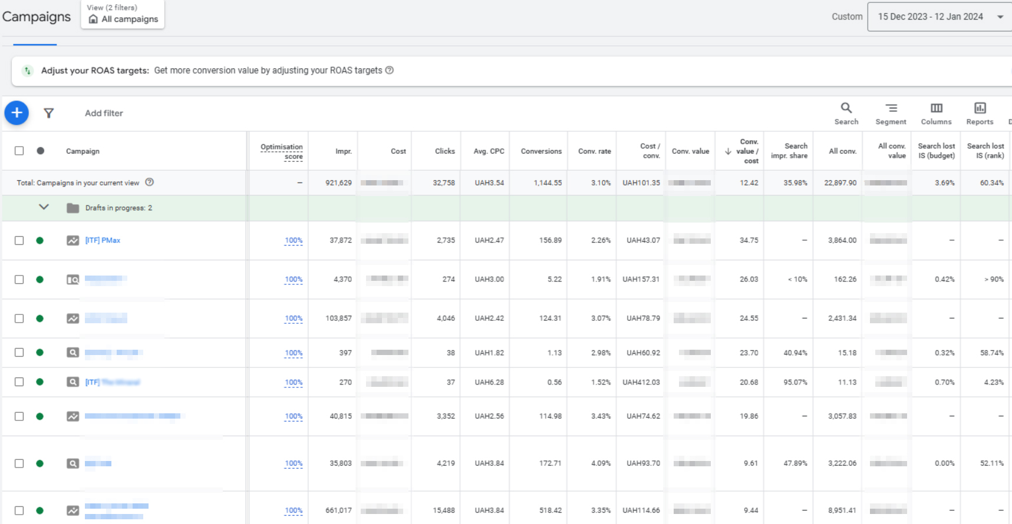
Task: Open the Search tool in table toolbar
Action: tap(846, 113)
